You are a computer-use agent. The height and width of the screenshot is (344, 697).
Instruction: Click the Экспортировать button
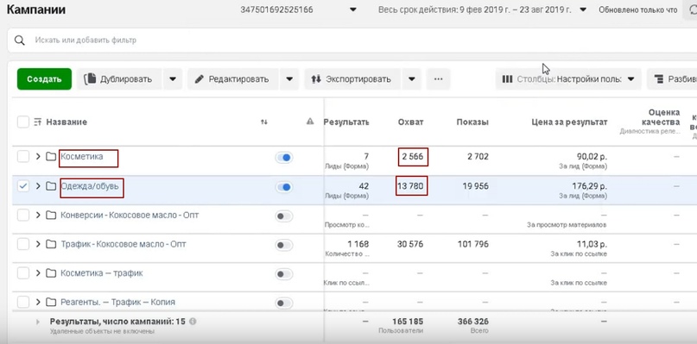[352, 79]
